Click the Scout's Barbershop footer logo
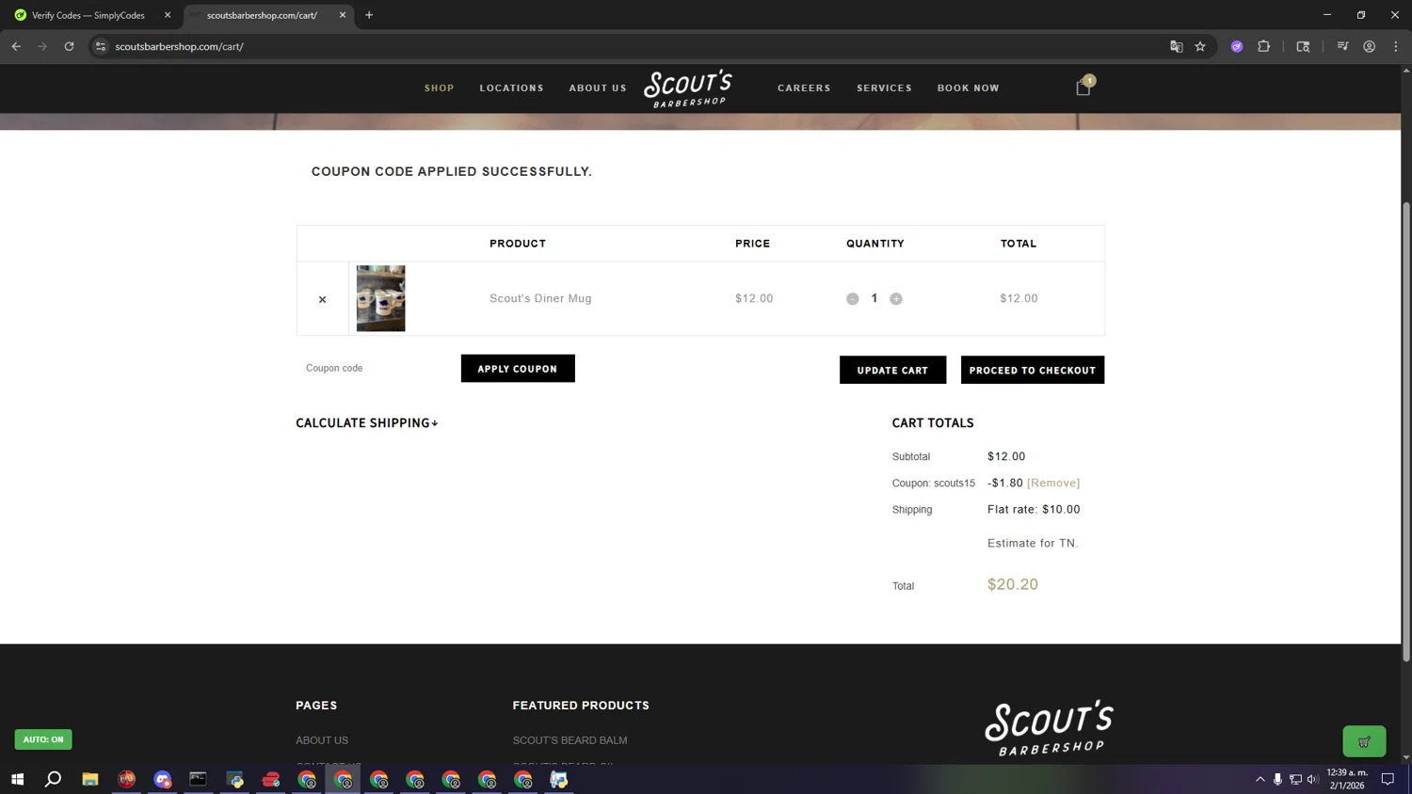The image size is (1412, 794). (x=1049, y=727)
